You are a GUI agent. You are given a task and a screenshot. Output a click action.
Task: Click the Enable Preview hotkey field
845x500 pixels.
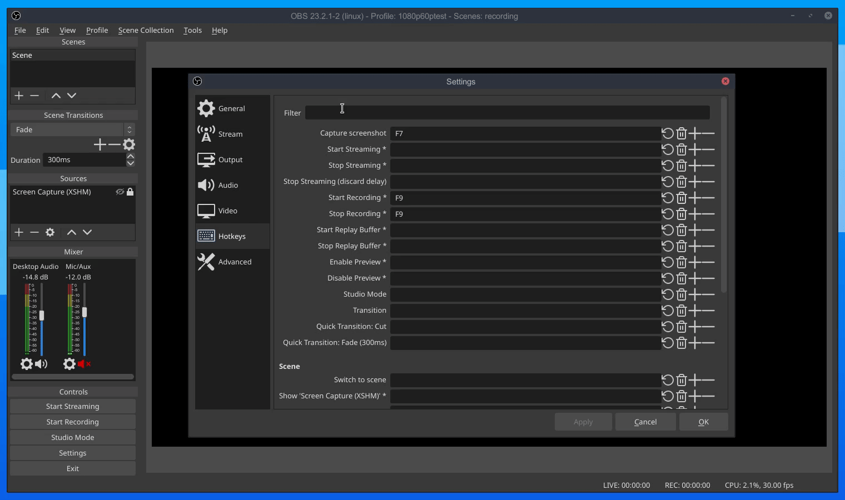coord(525,262)
